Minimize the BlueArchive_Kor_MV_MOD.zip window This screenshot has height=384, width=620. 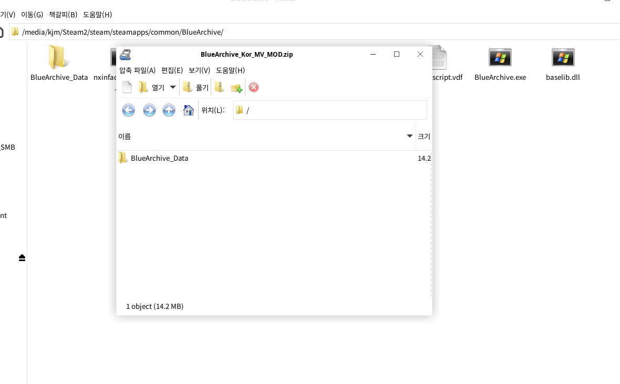click(x=373, y=54)
